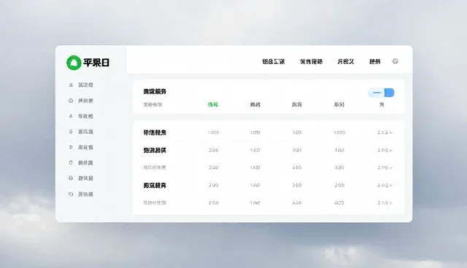
Task: Toggle the blue switch in the upper card
Action: (381, 92)
